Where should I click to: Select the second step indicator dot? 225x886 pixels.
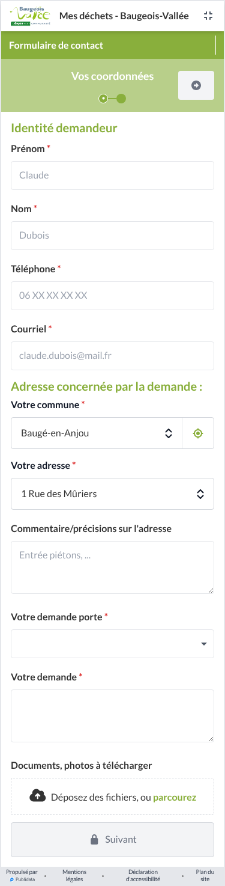coord(121,99)
